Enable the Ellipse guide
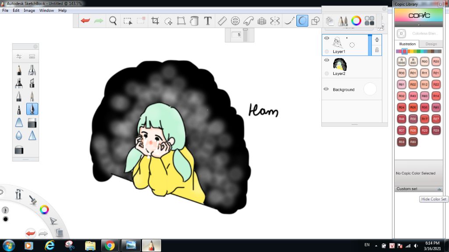Screen dimensions: 449x252 coord(235,21)
